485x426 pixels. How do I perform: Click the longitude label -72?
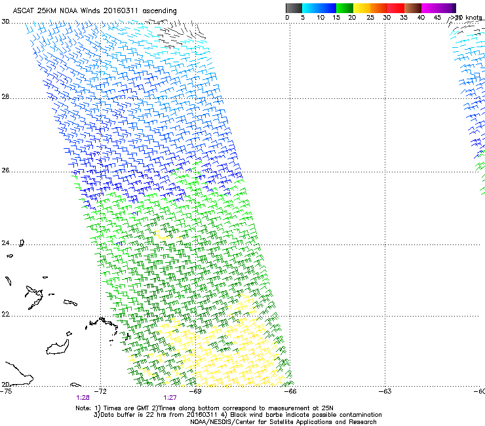100,391
